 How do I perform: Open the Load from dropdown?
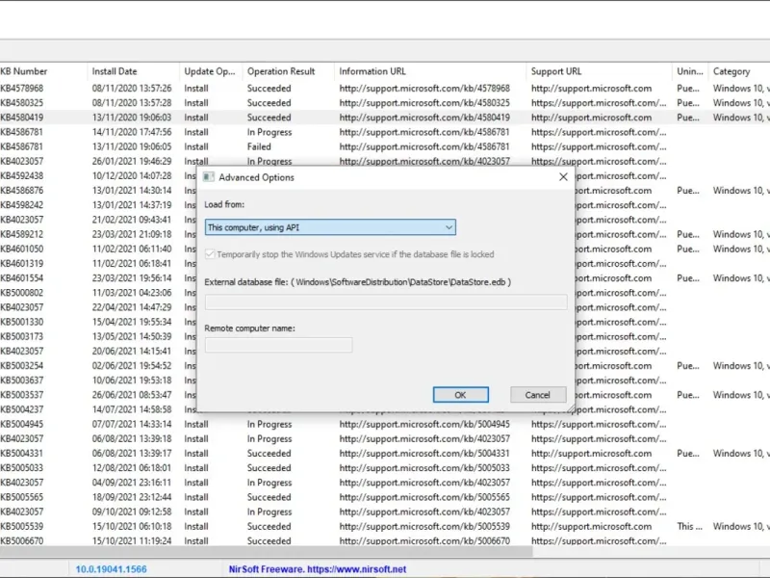pos(330,227)
